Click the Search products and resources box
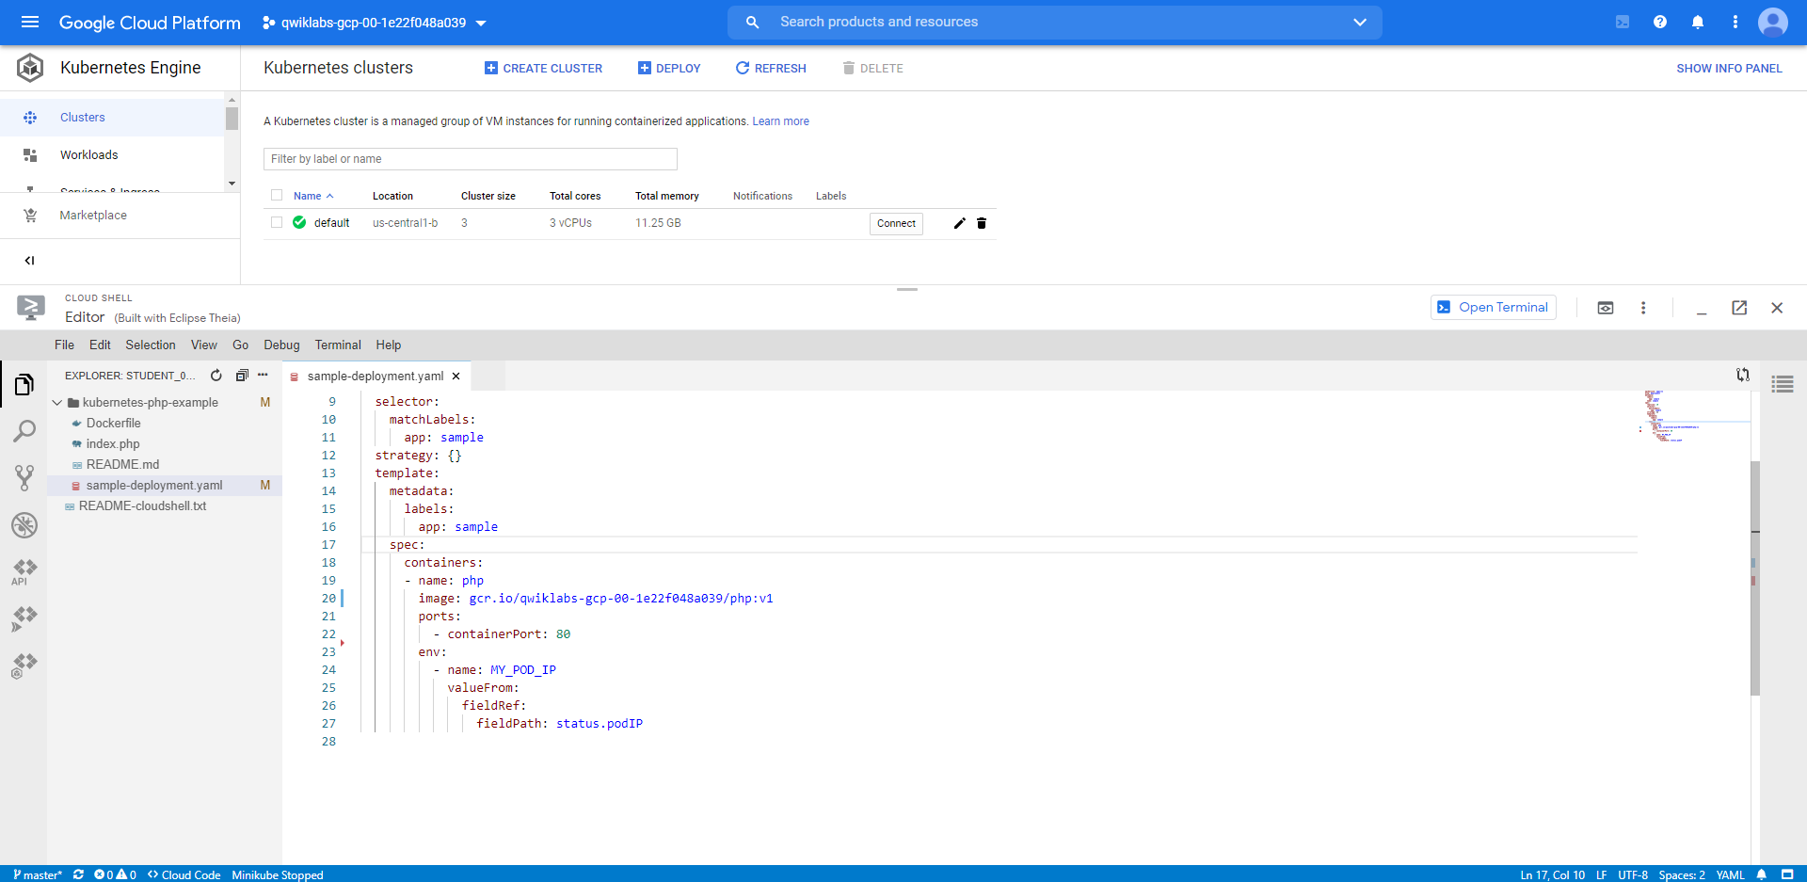The width and height of the screenshot is (1807, 882). [1054, 22]
